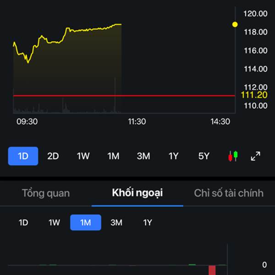Open the Tổng quan tab
Image resolution: width=275 pixels, height=275 pixels.
(46, 193)
